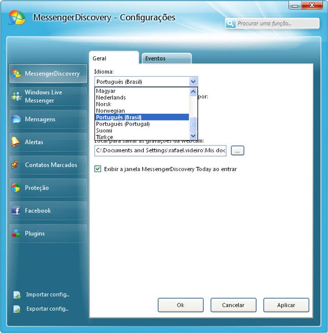The height and width of the screenshot is (333, 328).
Task: Open the Plugins blocks section
Action: 48,233
